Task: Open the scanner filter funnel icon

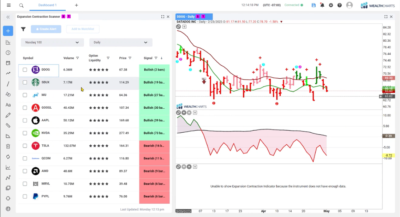Action: pos(23,29)
